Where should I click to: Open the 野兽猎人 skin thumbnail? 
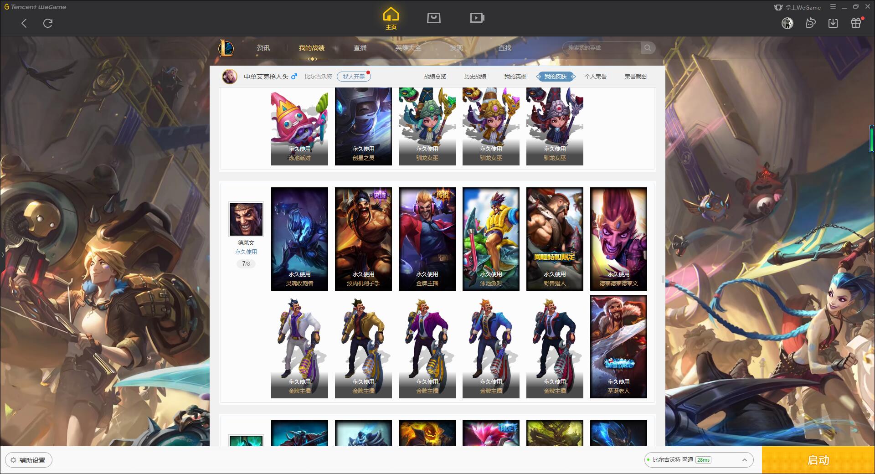(555, 239)
